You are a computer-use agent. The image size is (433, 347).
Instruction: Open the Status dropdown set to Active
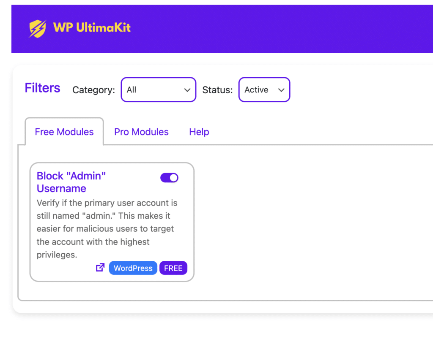click(x=264, y=89)
